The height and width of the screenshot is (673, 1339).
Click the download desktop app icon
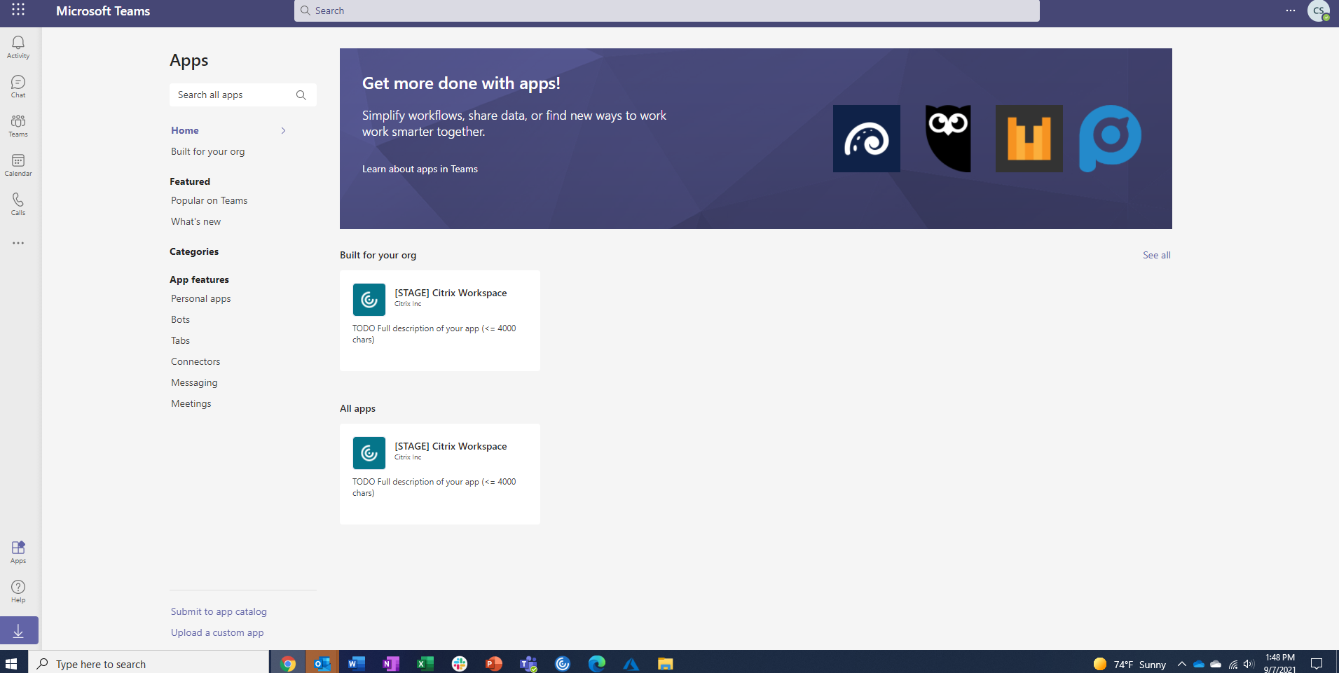(19, 630)
